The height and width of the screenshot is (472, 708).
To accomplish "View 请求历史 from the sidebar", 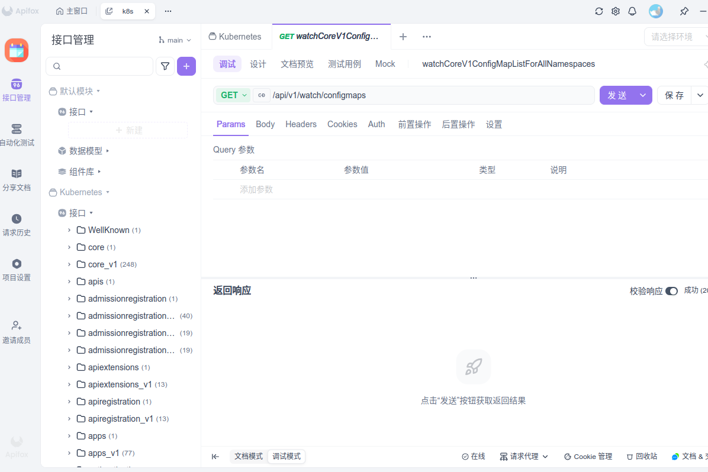I will point(17,224).
